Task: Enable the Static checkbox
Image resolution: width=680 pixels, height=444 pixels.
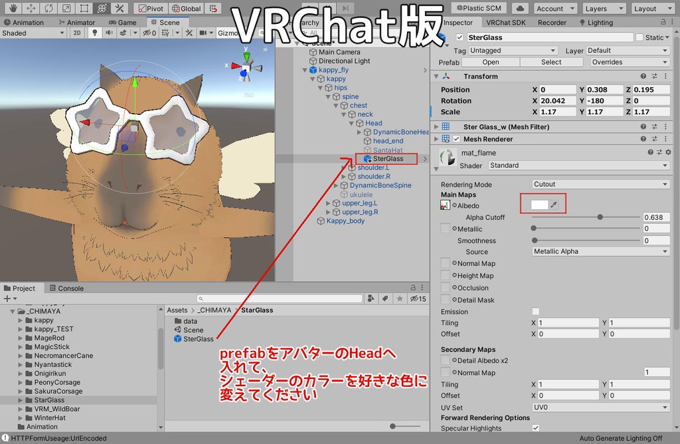Action: tap(639, 38)
